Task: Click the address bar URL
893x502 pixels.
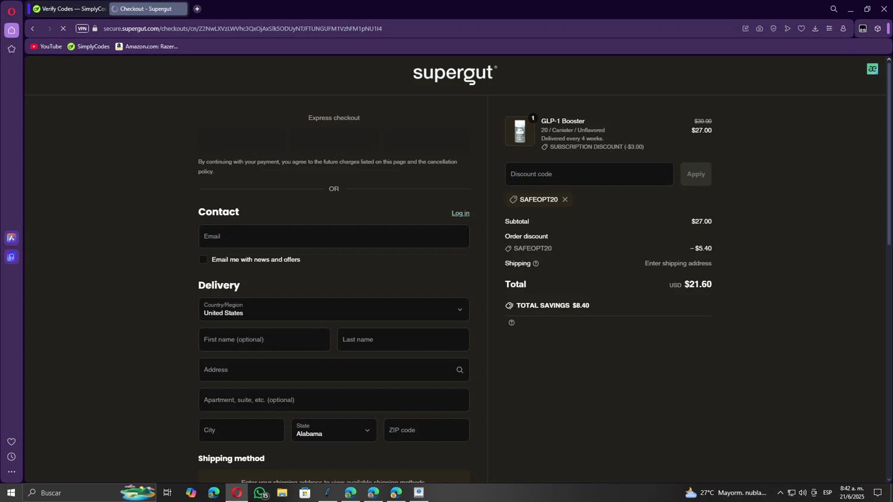Action: [x=242, y=29]
